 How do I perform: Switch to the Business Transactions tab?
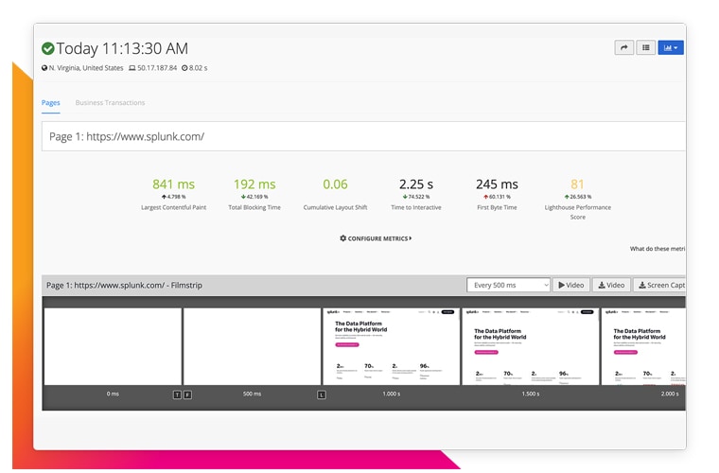[x=110, y=103]
